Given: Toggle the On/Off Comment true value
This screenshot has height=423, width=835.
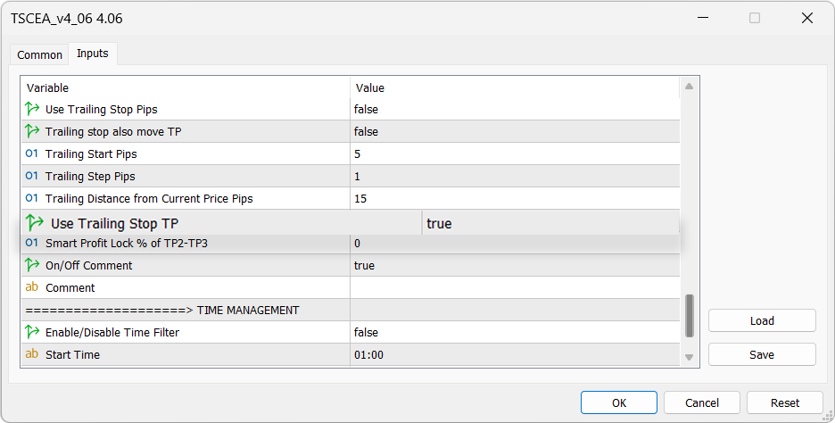Looking at the screenshot, I should coord(514,265).
